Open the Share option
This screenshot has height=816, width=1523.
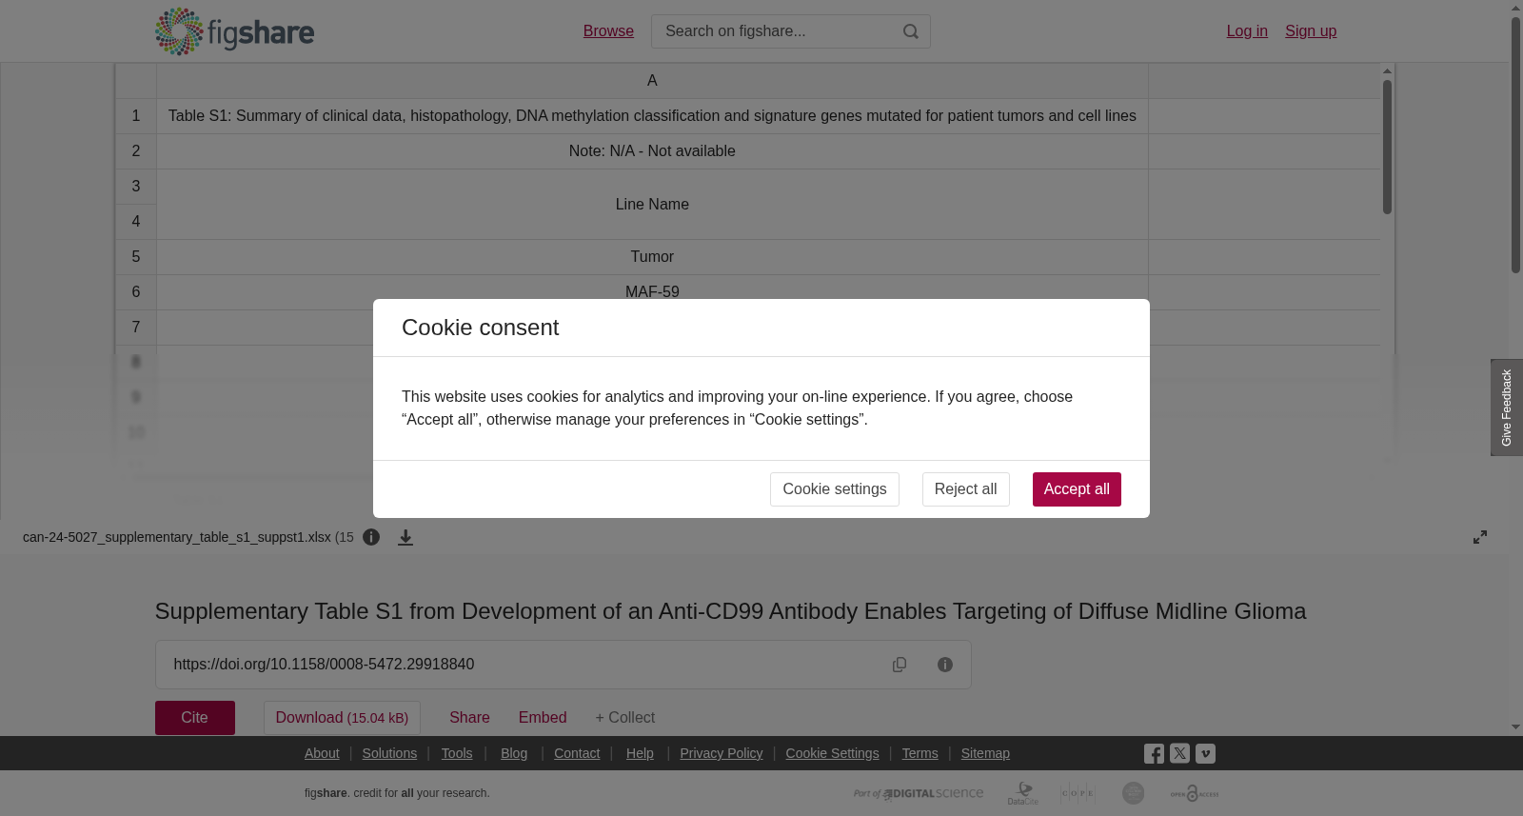pos(469,718)
